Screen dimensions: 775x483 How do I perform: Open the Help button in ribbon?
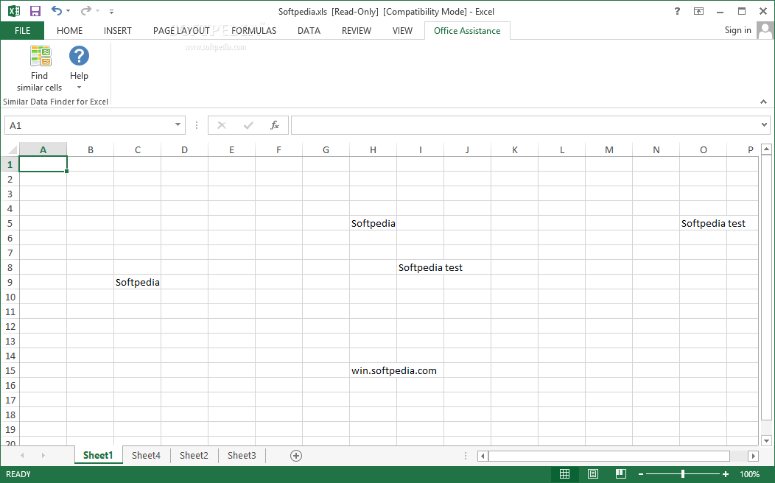(x=79, y=68)
